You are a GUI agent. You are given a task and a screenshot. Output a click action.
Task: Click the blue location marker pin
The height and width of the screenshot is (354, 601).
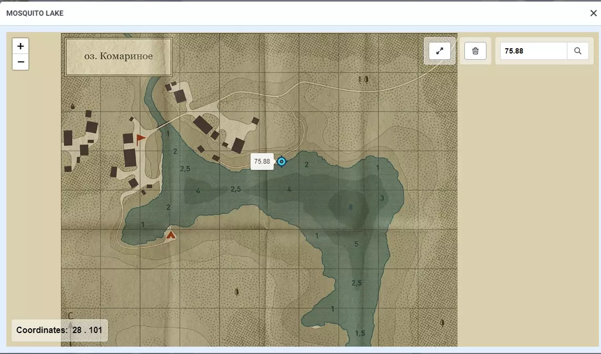pos(282,162)
